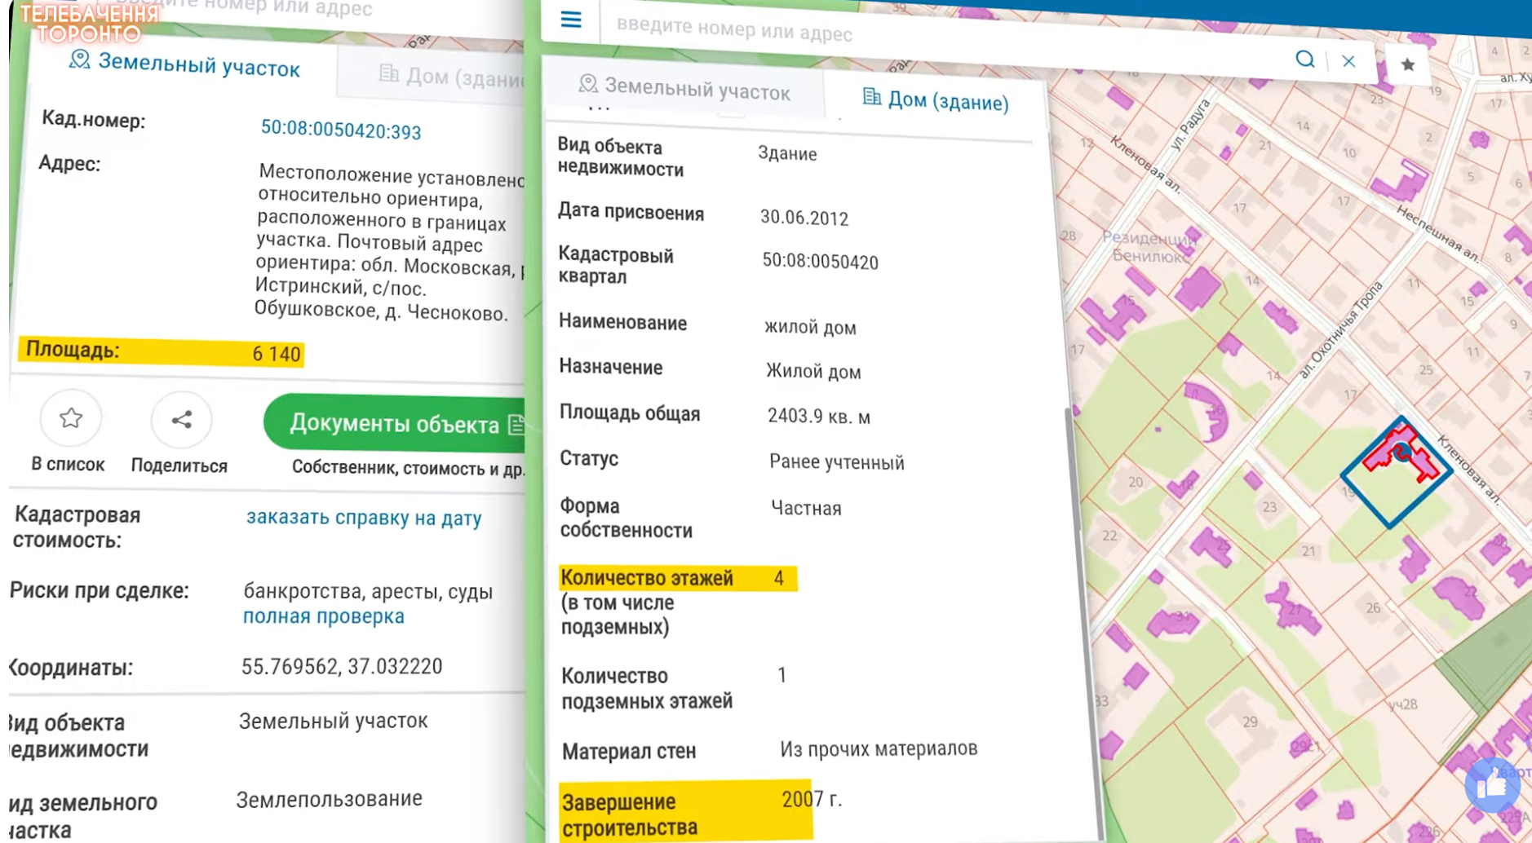Click the 'ал. Охотничья Тропа' street label
The image size is (1532, 843).
point(1340,331)
